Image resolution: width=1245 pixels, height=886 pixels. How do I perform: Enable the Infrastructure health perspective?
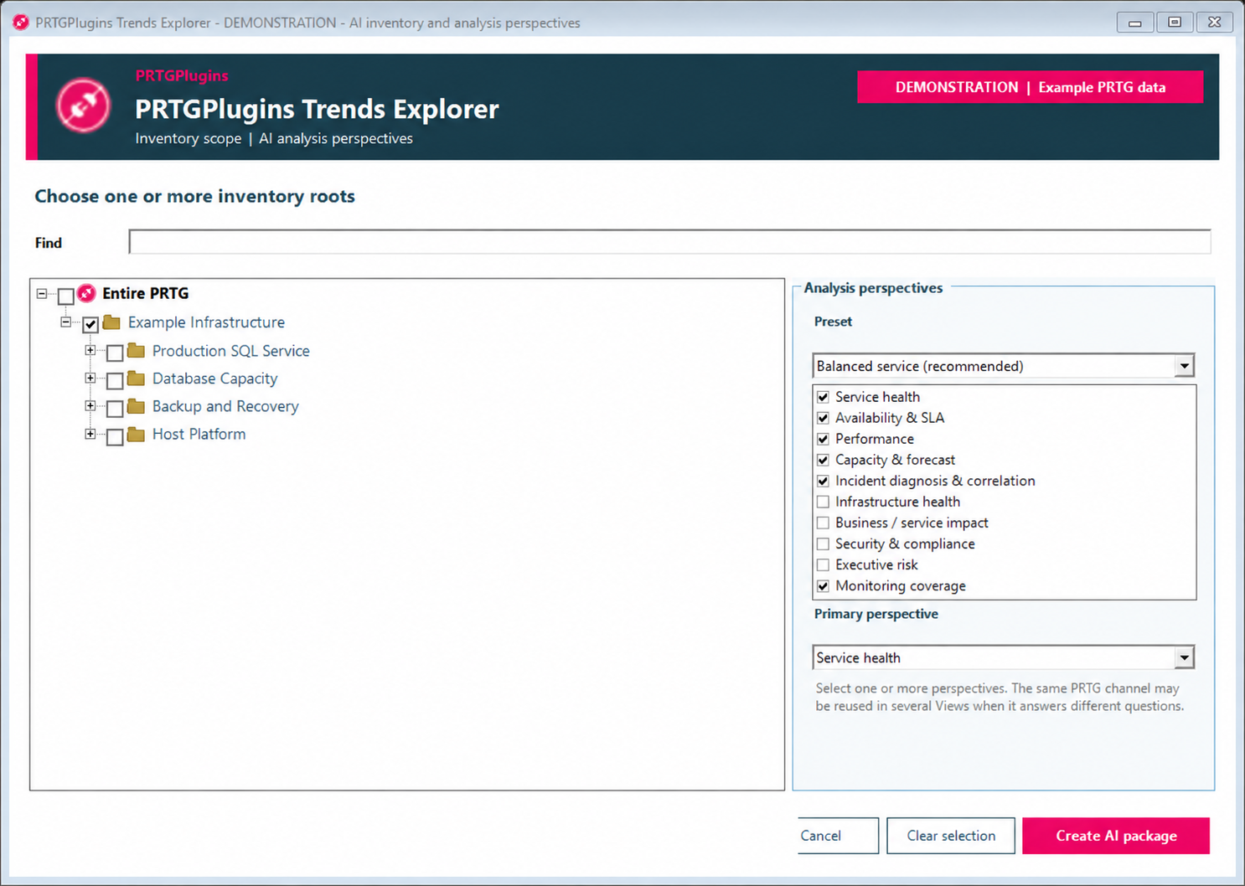coord(823,502)
